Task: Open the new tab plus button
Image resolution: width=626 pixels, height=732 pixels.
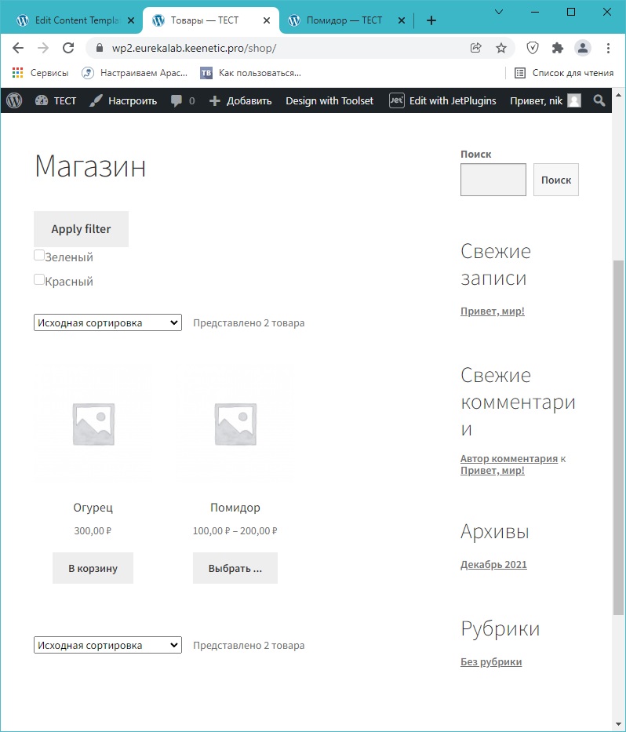Action: (x=431, y=20)
